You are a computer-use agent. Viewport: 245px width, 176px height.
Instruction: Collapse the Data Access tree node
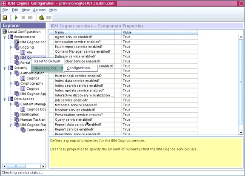5,99
